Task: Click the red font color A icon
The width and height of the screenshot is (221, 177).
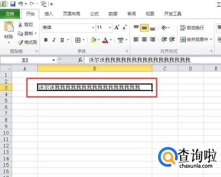Action: [105, 40]
